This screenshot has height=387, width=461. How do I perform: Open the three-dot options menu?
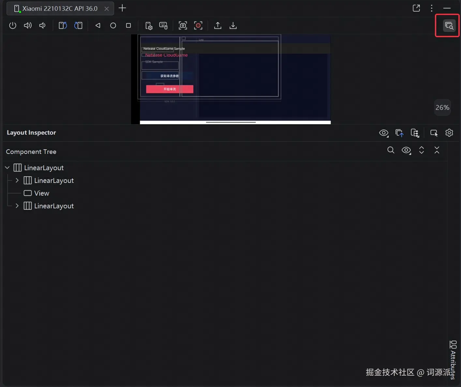[x=432, y=8]
